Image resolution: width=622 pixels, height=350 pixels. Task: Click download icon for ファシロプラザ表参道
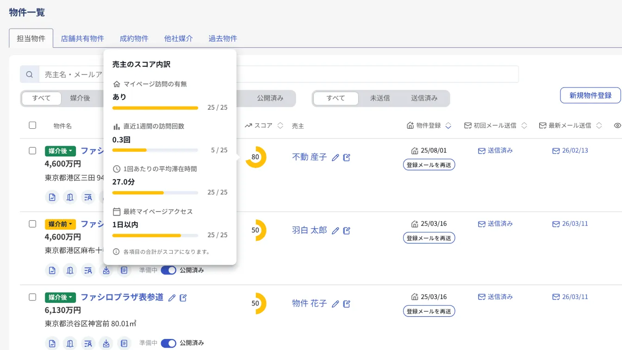click(x=106, y=344)
